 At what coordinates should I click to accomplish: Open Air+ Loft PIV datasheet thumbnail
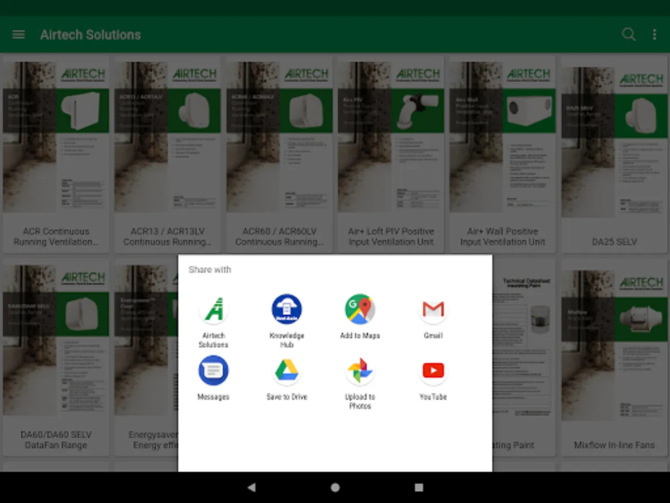point(391,137)
